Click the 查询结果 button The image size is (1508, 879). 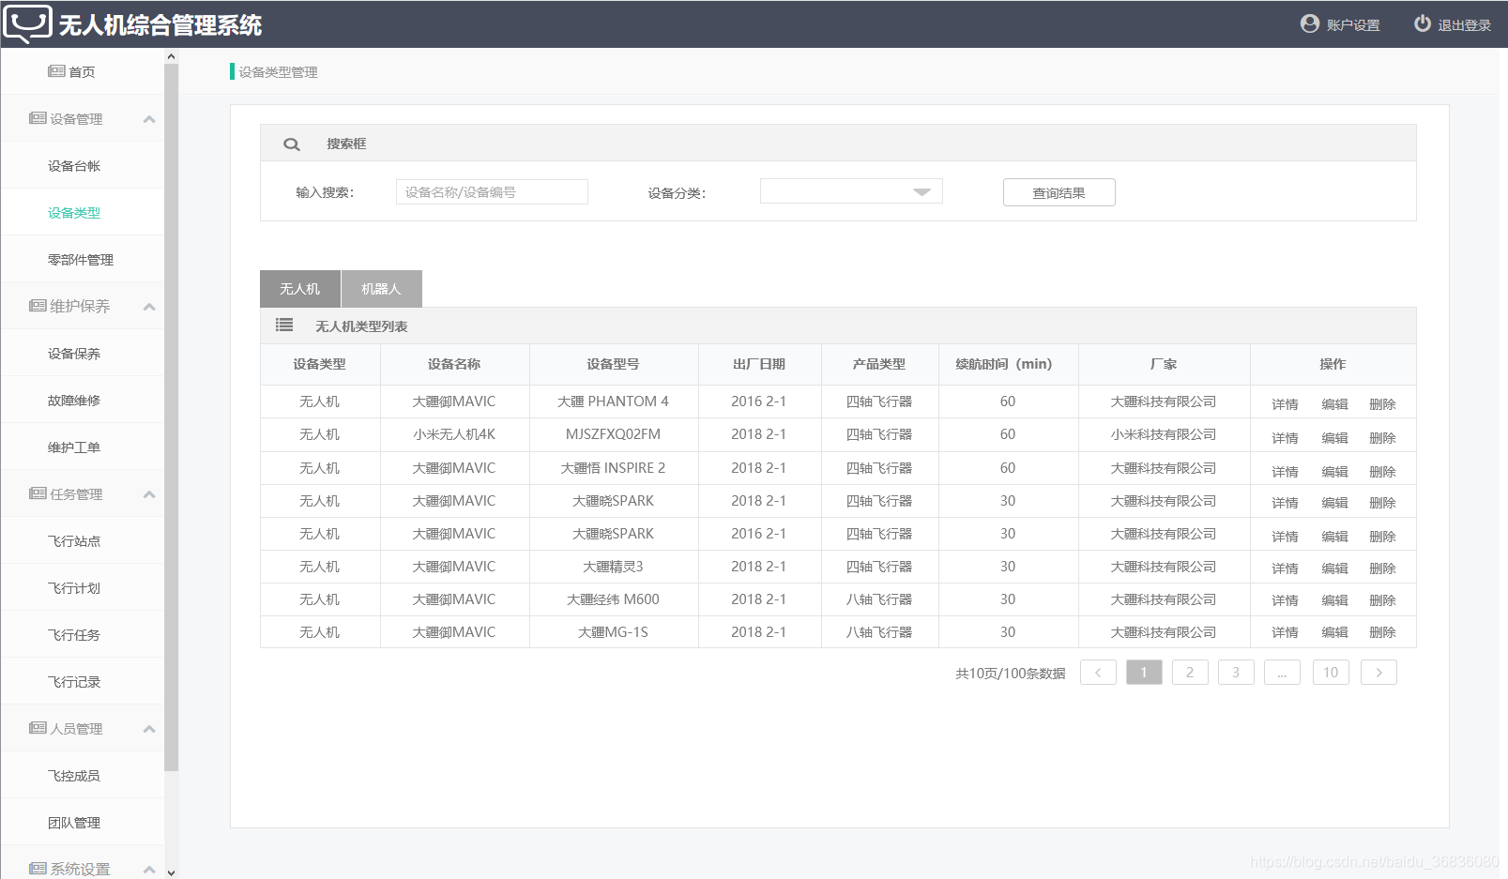[x=1059, y=192]
